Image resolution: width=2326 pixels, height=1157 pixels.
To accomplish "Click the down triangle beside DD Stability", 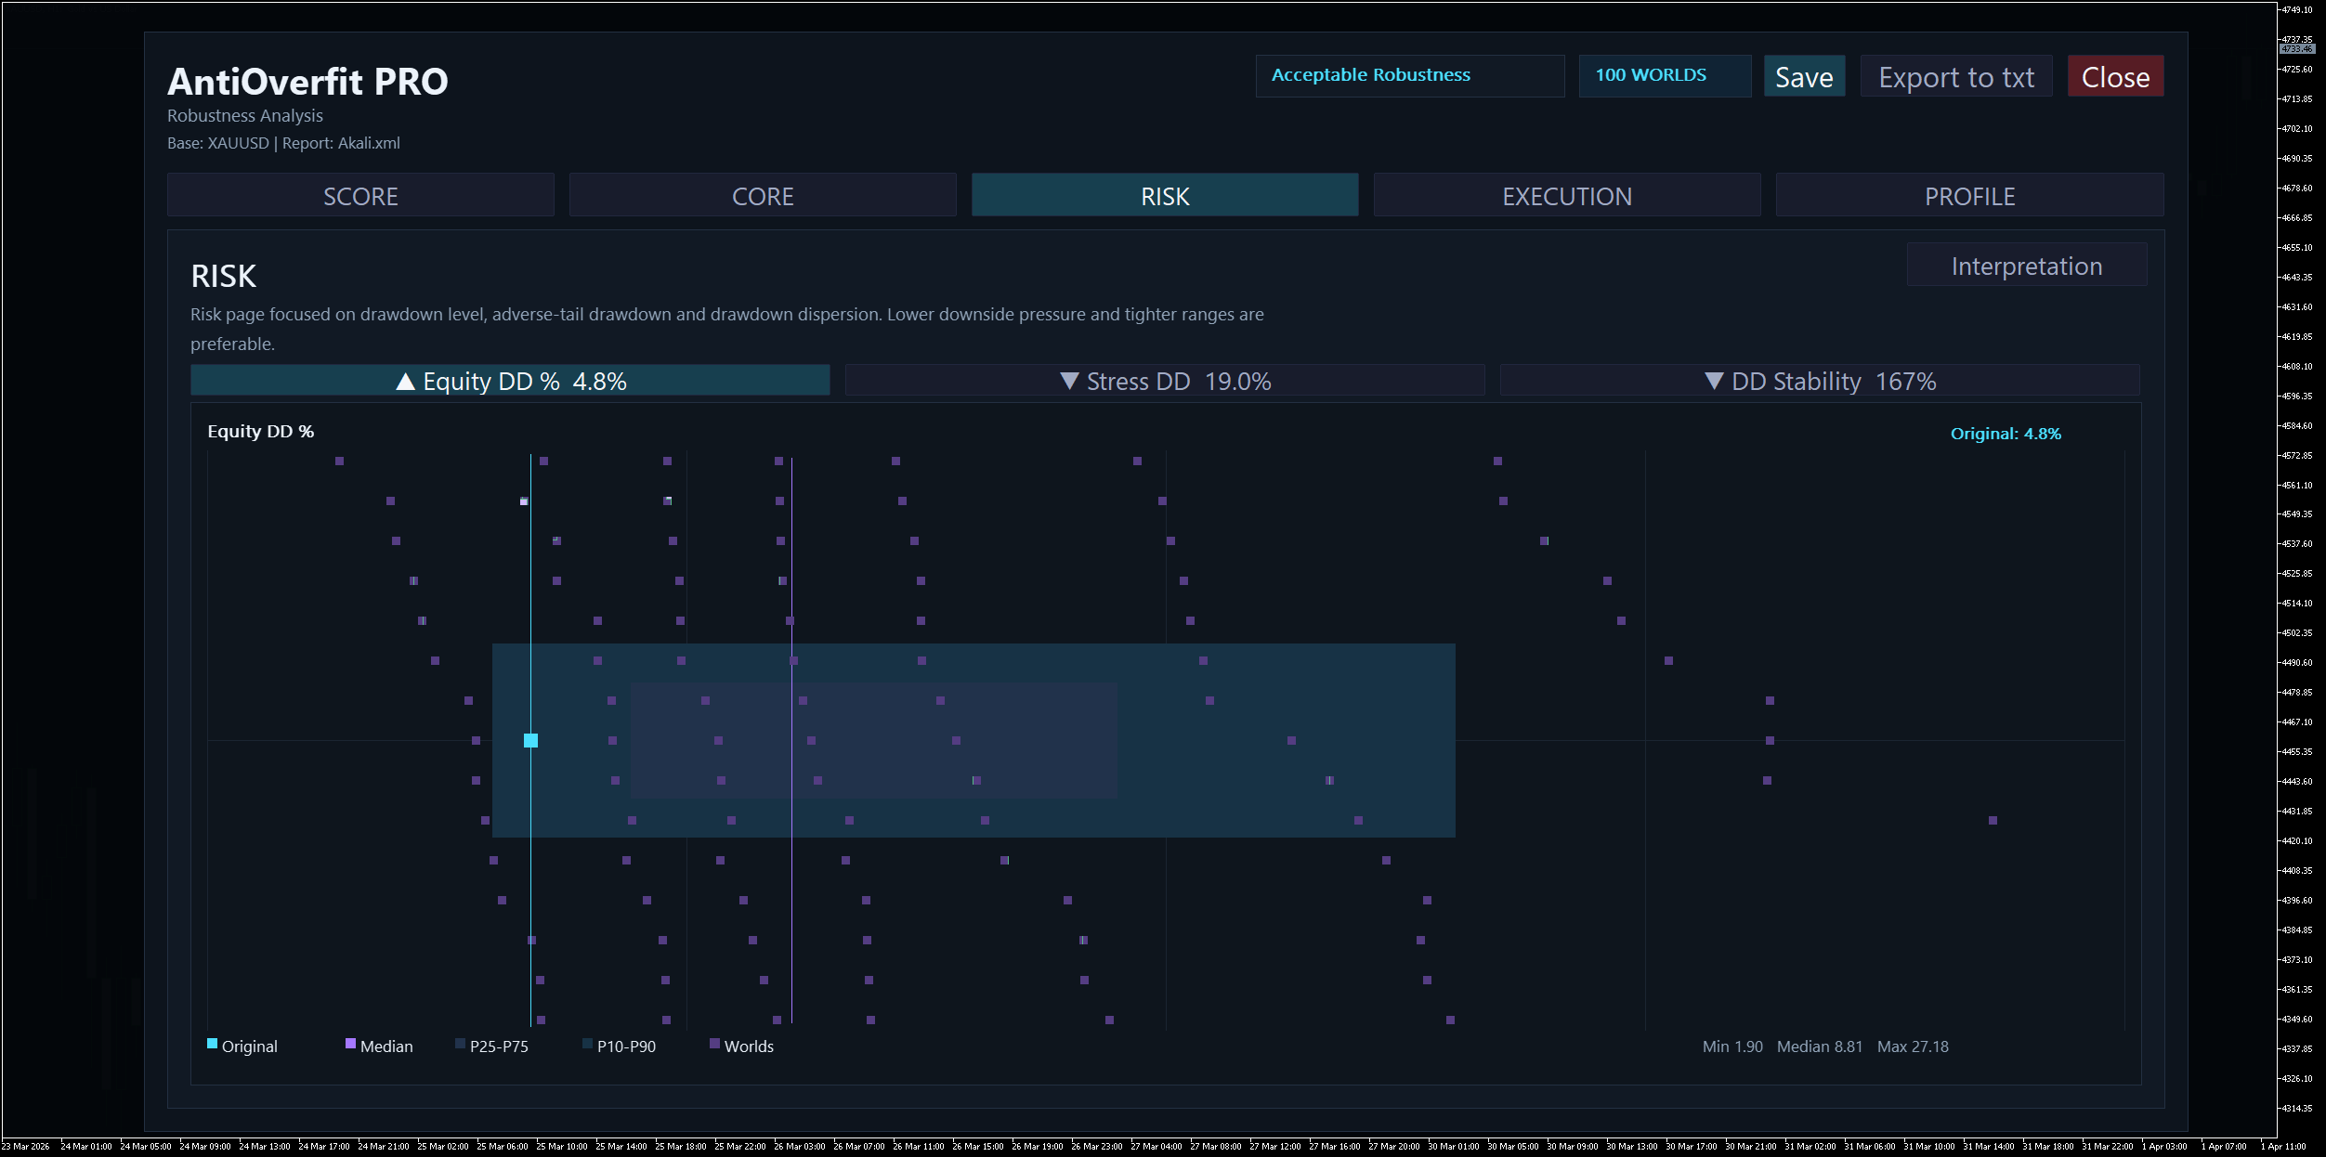I will click(1714, 381).
